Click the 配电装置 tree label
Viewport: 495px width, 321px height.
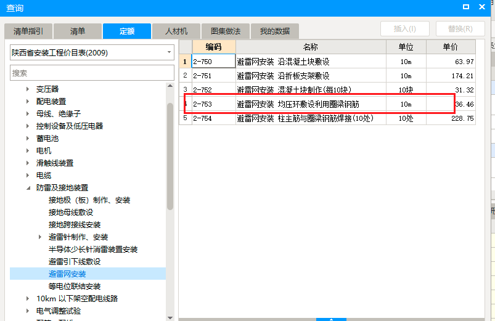51,101
